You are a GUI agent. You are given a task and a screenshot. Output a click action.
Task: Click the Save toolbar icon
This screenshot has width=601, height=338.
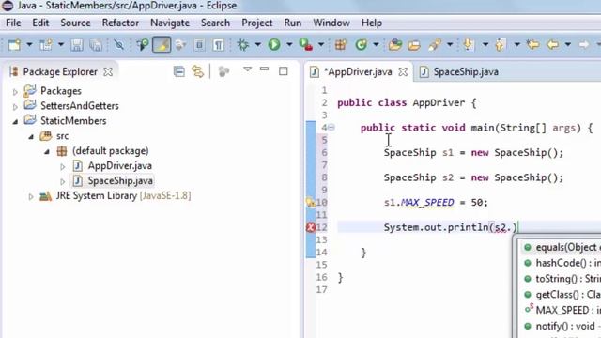click(x=77, y=45)
